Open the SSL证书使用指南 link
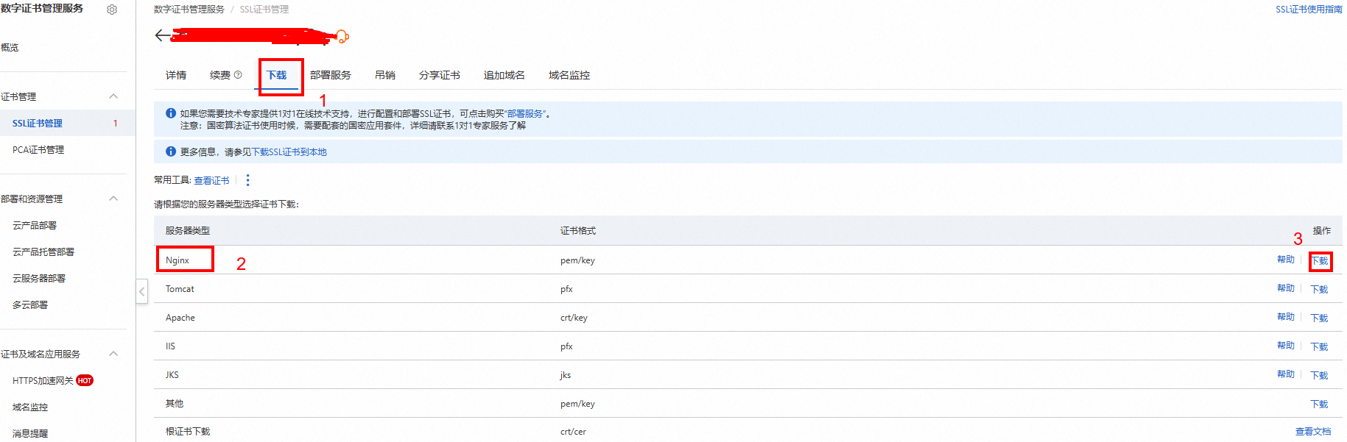 pyautogui.click(x=1309, y=10)
